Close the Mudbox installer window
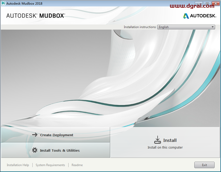Image resolution: width=221 pixels, height=172 pixels. coord(216,3)
